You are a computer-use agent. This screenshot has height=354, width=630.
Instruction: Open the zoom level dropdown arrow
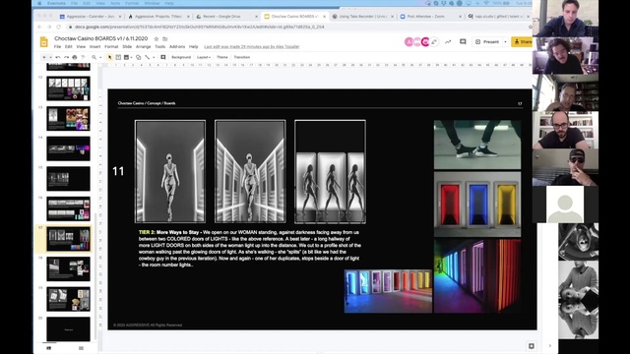tap(100, 57)
